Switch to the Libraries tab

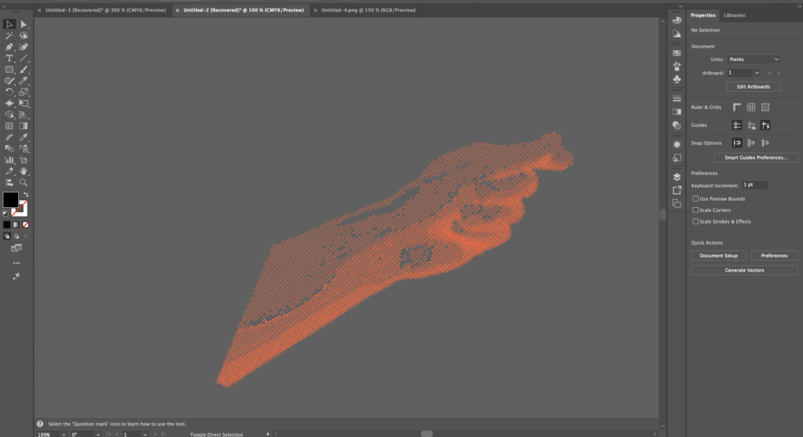[734, 15]
